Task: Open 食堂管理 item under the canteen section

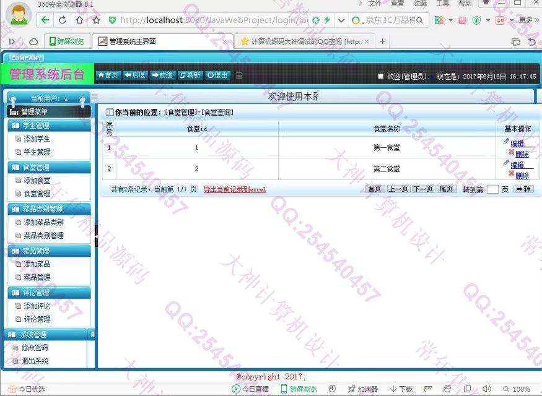Action: click(x=37, y=194)
